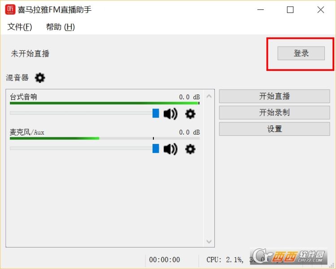This screenshot has width=336, height=269.
Task: Open the 文件(F) menu
Action: click(x=20, y=27)
